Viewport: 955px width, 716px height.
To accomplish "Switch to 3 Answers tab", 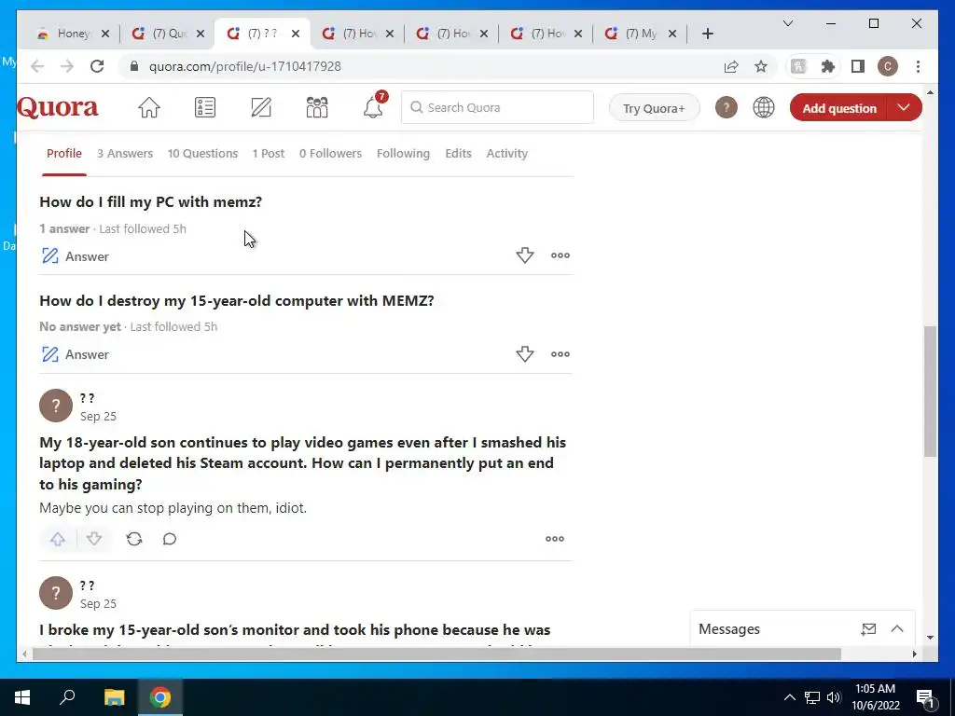I will (125, 154).
